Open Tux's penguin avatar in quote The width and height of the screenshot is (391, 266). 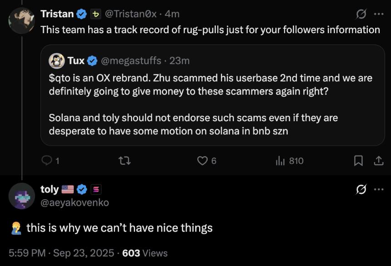(x=57, y=60)
